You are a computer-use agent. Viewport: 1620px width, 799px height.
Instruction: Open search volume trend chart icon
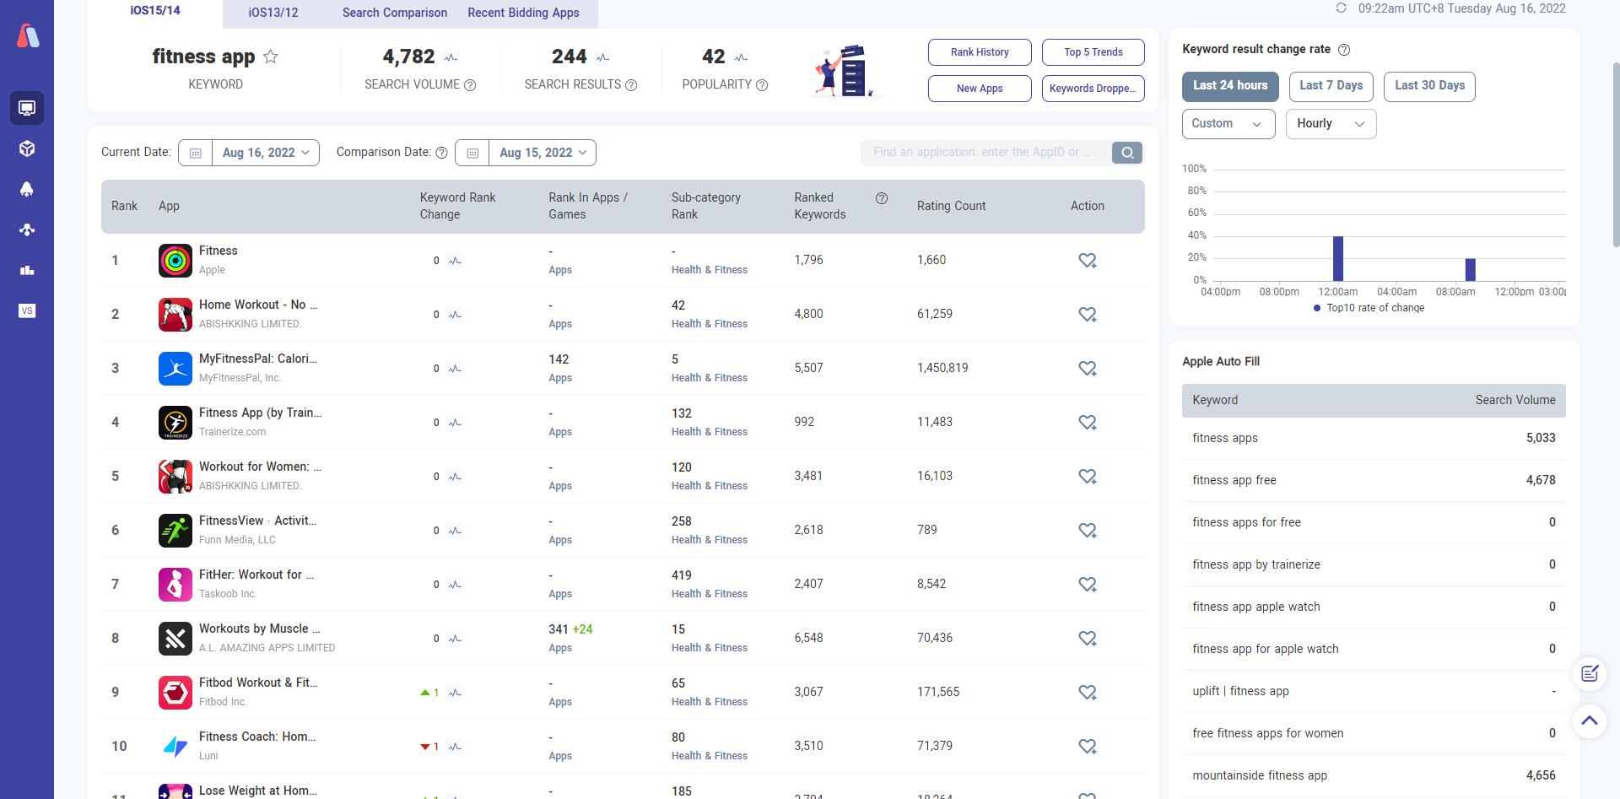coord(451,57)
